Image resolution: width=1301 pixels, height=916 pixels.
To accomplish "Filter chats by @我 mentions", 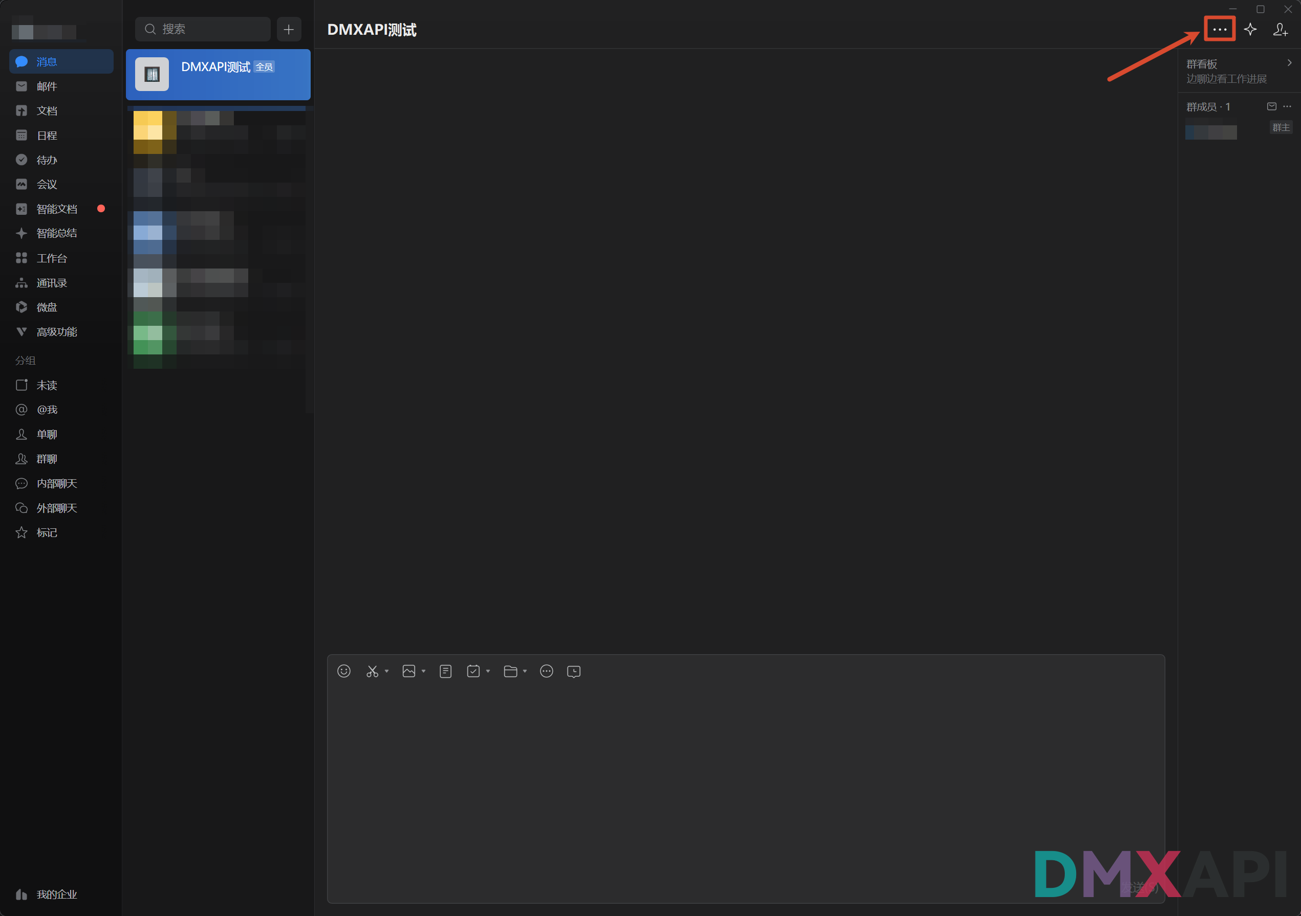I will point(61,410).
